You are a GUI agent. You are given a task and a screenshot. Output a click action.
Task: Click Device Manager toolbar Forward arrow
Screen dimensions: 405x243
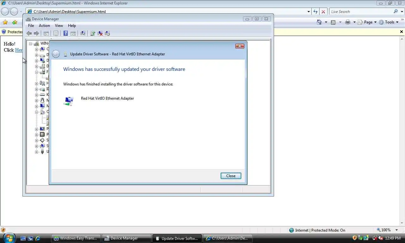[36, 33]
